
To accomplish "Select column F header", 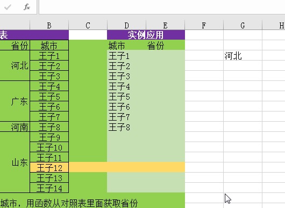I will click(x=204, y=25).
